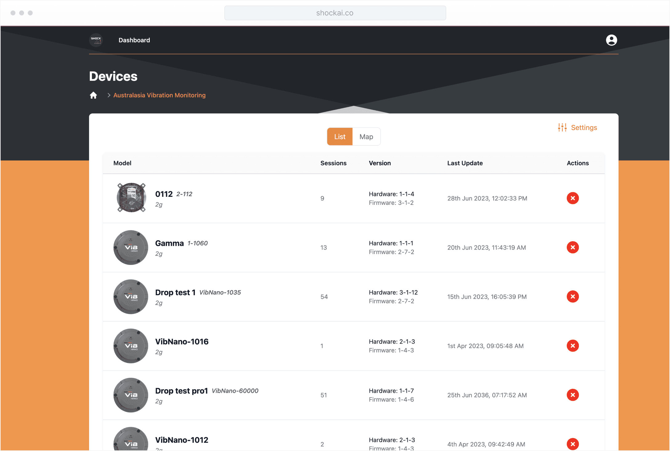Click date 4th Apr 2023, 09:42:49 AM

coord(486,444)
